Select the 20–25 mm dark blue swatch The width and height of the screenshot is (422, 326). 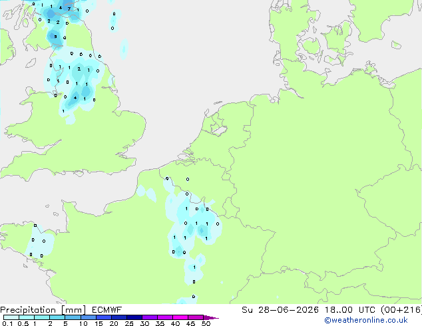(x=118, y=317)
